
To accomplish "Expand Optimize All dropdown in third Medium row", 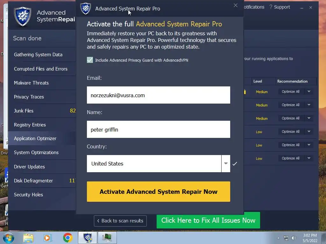I will click(309, 118).
